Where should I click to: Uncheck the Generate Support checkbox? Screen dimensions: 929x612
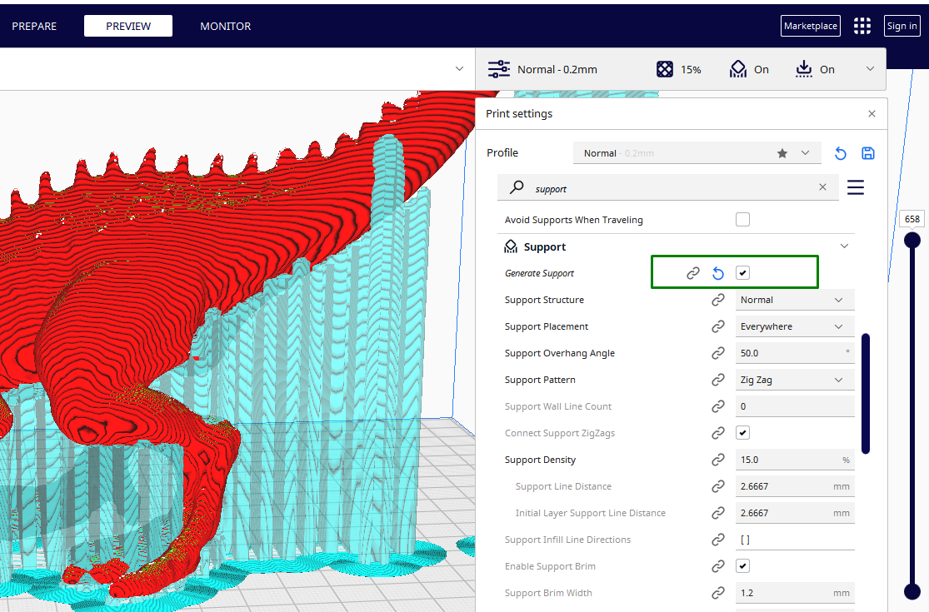pyautogui.click(x=741, y=272)
